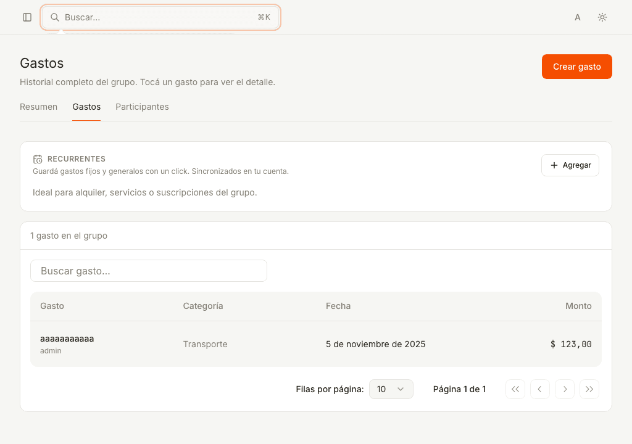This screenshot has width=632, height=444.
Task: Click the Categoría column header
Action: (x=202, y=306)
